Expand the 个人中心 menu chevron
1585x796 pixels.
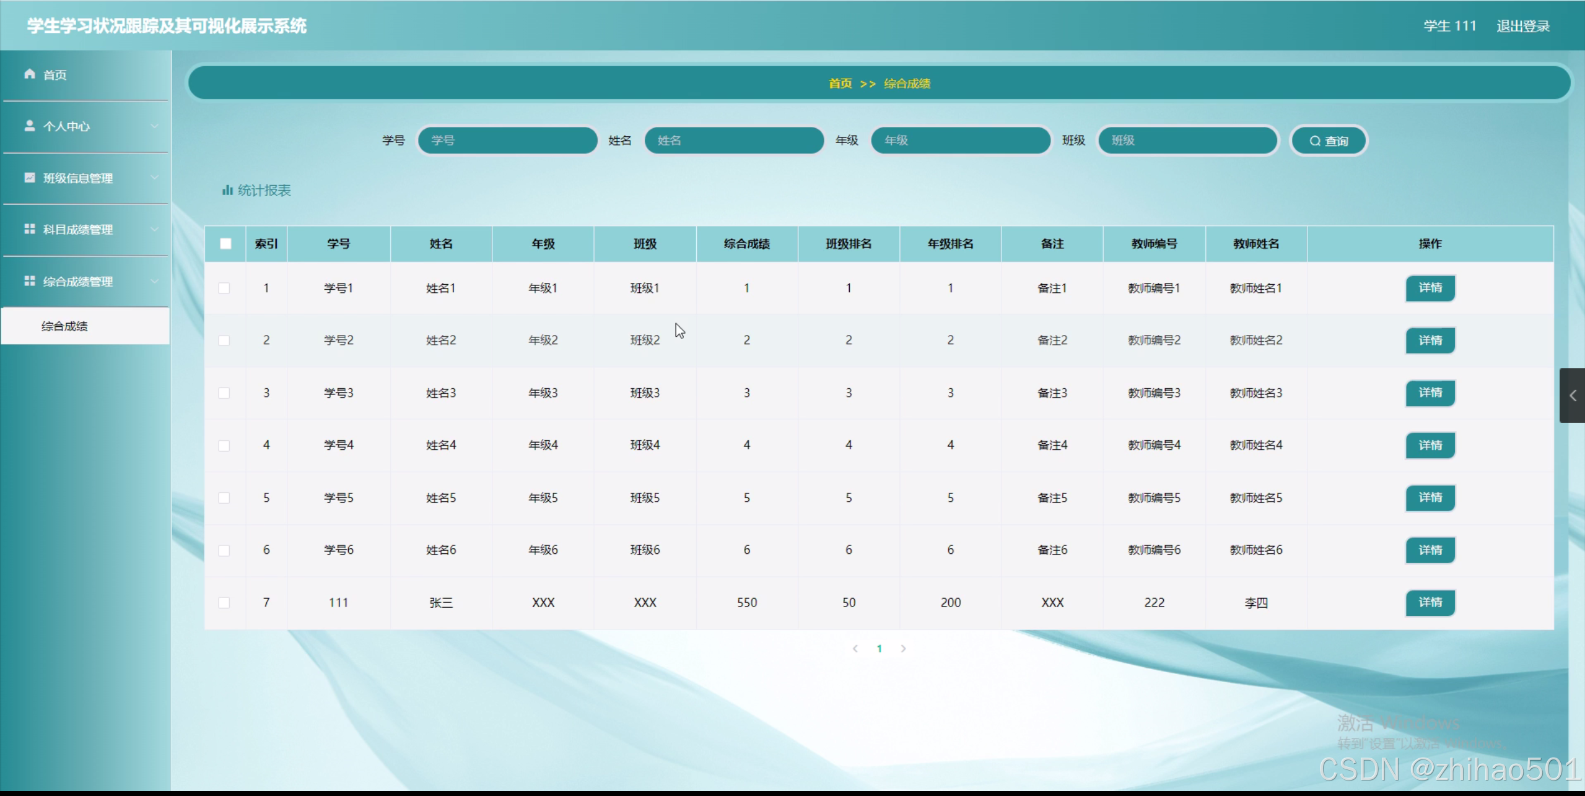[154, 126]
